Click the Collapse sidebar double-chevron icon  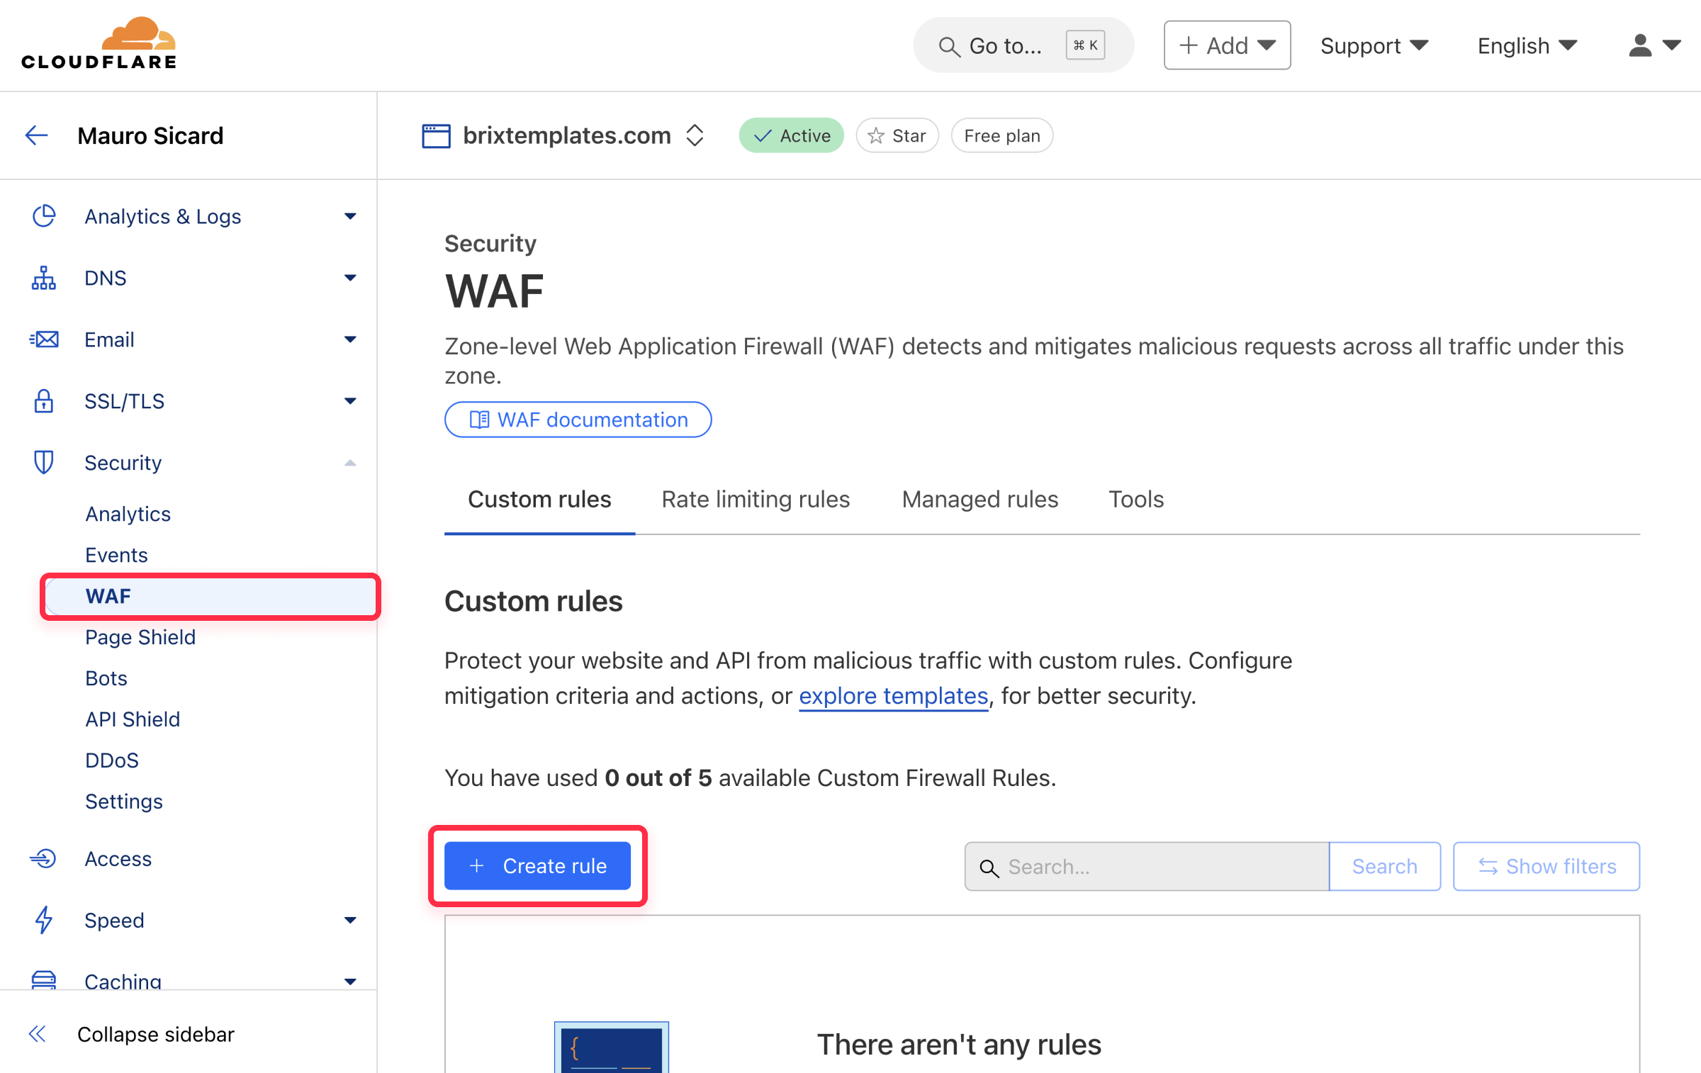click(38, 1034)
